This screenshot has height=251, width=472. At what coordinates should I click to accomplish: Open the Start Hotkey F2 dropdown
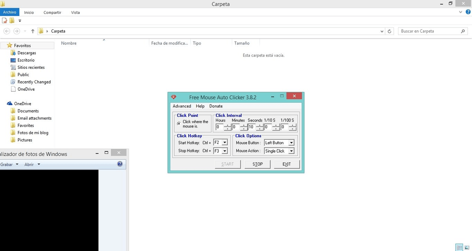(223, 142)
